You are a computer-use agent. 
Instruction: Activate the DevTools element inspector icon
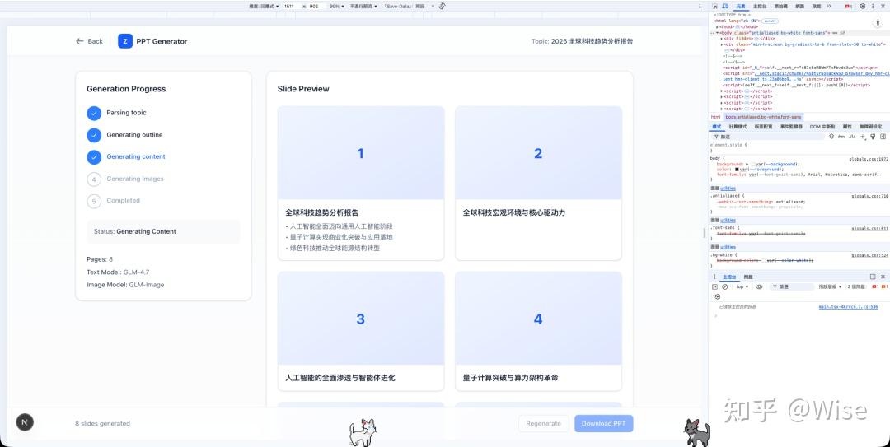714,6
